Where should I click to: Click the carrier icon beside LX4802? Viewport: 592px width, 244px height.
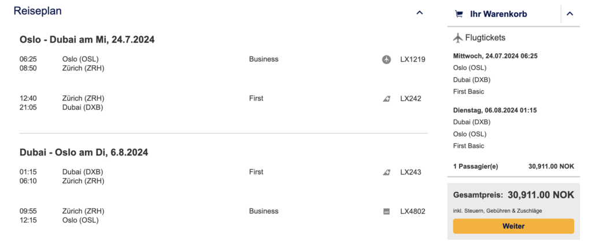387,212
